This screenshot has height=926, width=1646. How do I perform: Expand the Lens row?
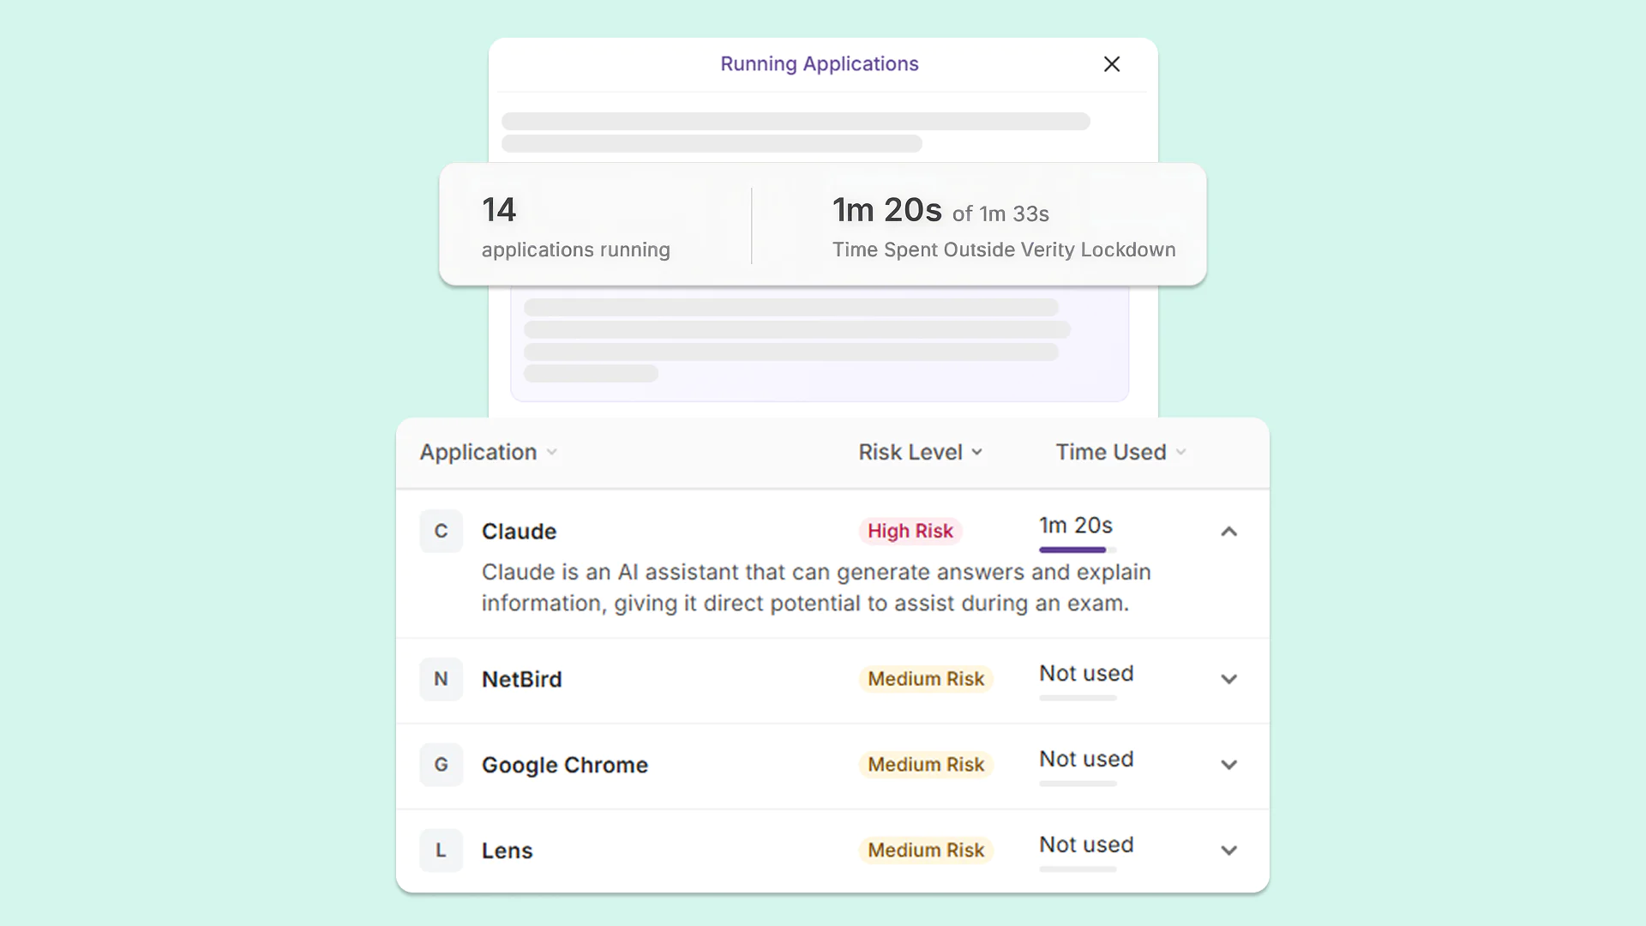[x=1228, y=851]
